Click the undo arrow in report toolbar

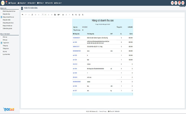click(x=23, y=15)
